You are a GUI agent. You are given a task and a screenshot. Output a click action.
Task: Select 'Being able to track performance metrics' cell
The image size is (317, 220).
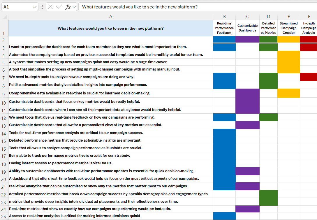click(x=111, y=156)
